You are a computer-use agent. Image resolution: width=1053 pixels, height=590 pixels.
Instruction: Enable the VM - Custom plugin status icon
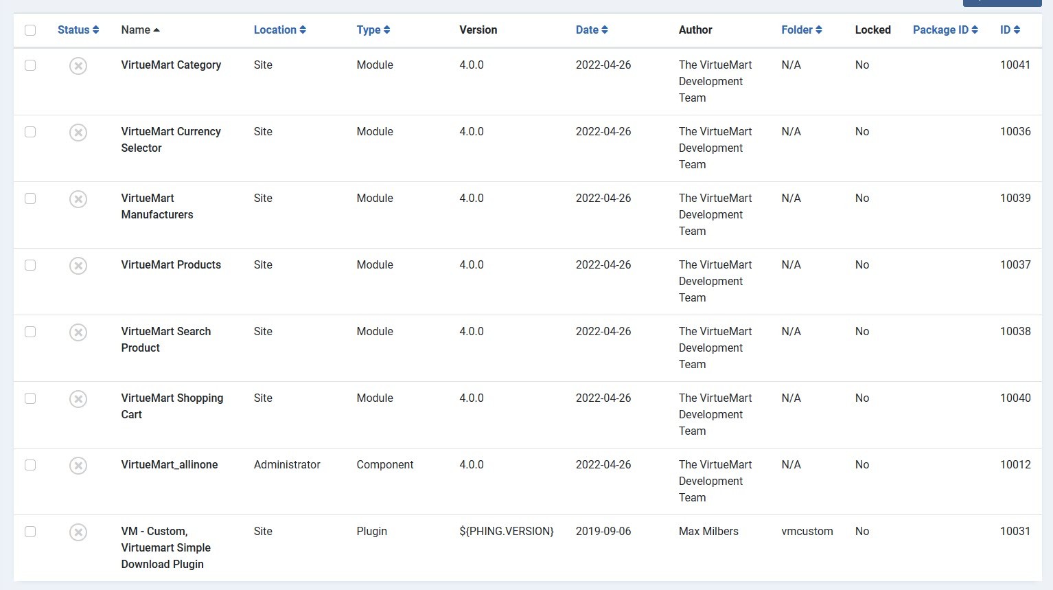(x=78, y=532)
